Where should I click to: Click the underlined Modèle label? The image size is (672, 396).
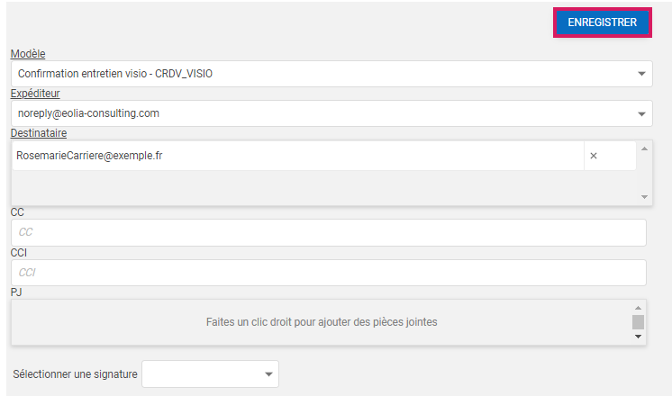(27, 54)
